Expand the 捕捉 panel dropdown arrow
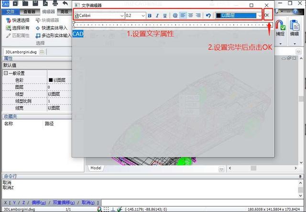Viewport: 306px width, 212px height. point(281,44)
